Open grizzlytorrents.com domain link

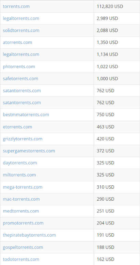pos(22,139)
